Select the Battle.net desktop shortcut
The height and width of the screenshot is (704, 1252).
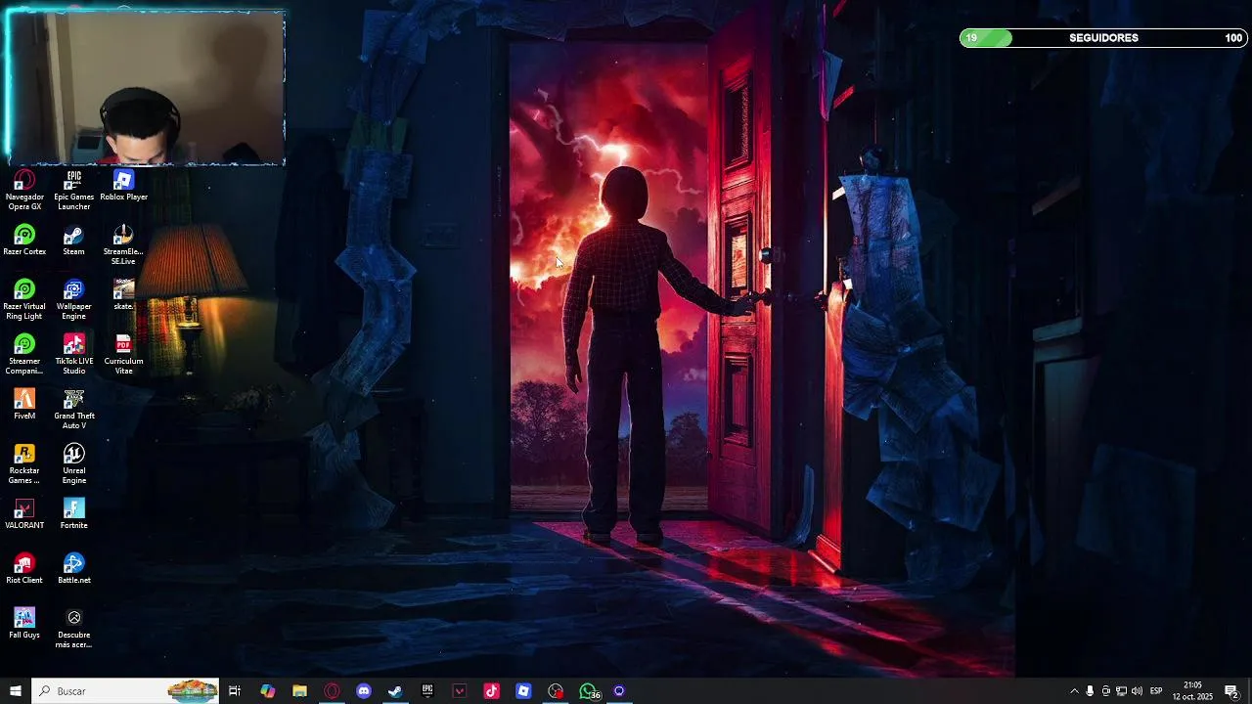(x=73, y=569)
